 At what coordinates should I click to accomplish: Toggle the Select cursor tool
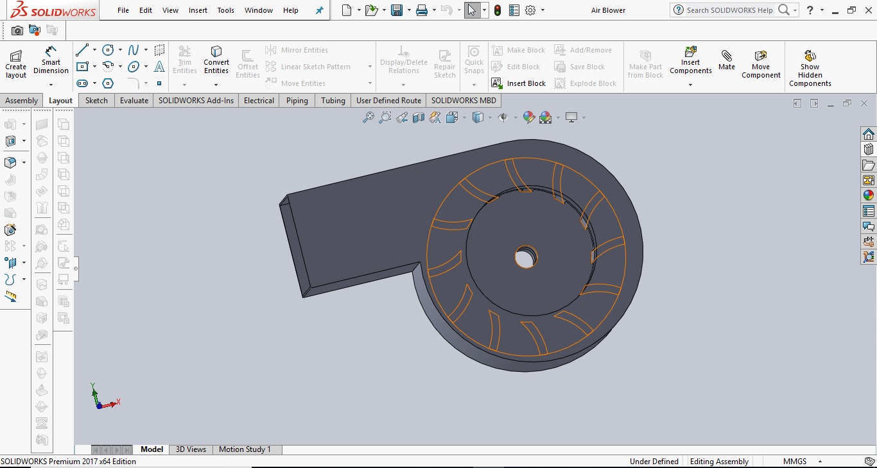pos(472,10)
